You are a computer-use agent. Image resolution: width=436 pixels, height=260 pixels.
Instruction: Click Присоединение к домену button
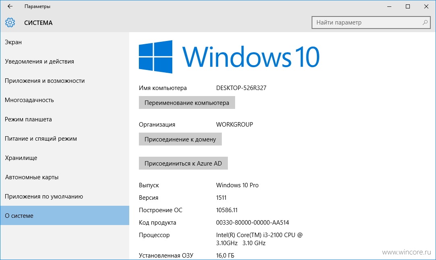click(180, 139)
